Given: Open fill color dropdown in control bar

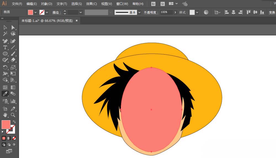Looking at the screenshot, I should pos(35,12).
